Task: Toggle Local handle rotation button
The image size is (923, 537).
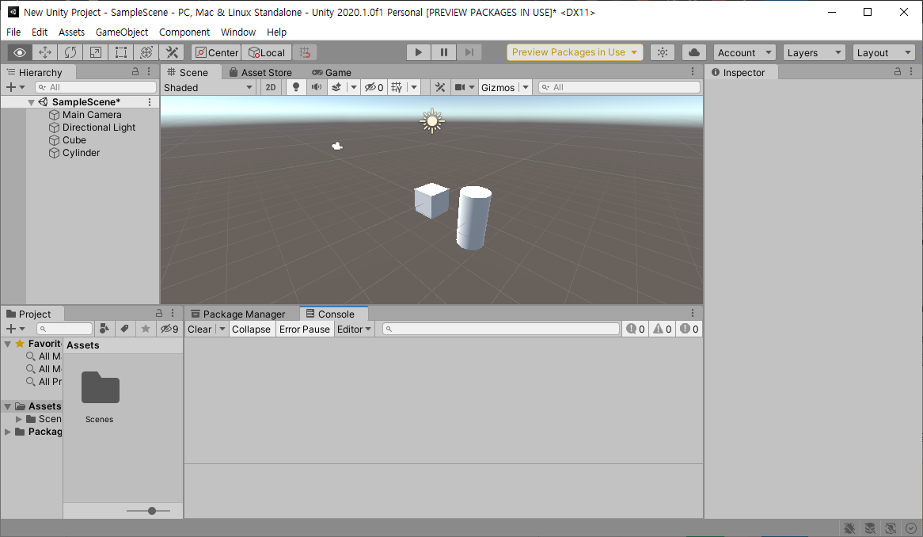Action: tap(267, 52)
